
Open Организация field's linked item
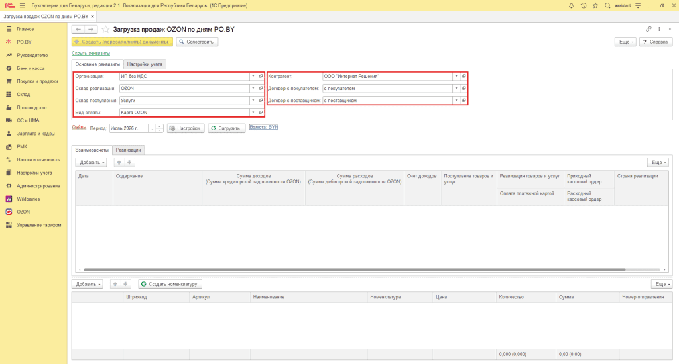(x=261, y=77)
